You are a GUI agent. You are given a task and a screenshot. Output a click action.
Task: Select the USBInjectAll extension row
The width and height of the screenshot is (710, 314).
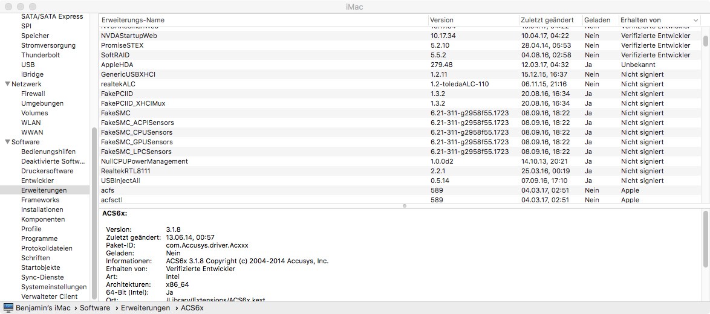[x=400, y=181]
